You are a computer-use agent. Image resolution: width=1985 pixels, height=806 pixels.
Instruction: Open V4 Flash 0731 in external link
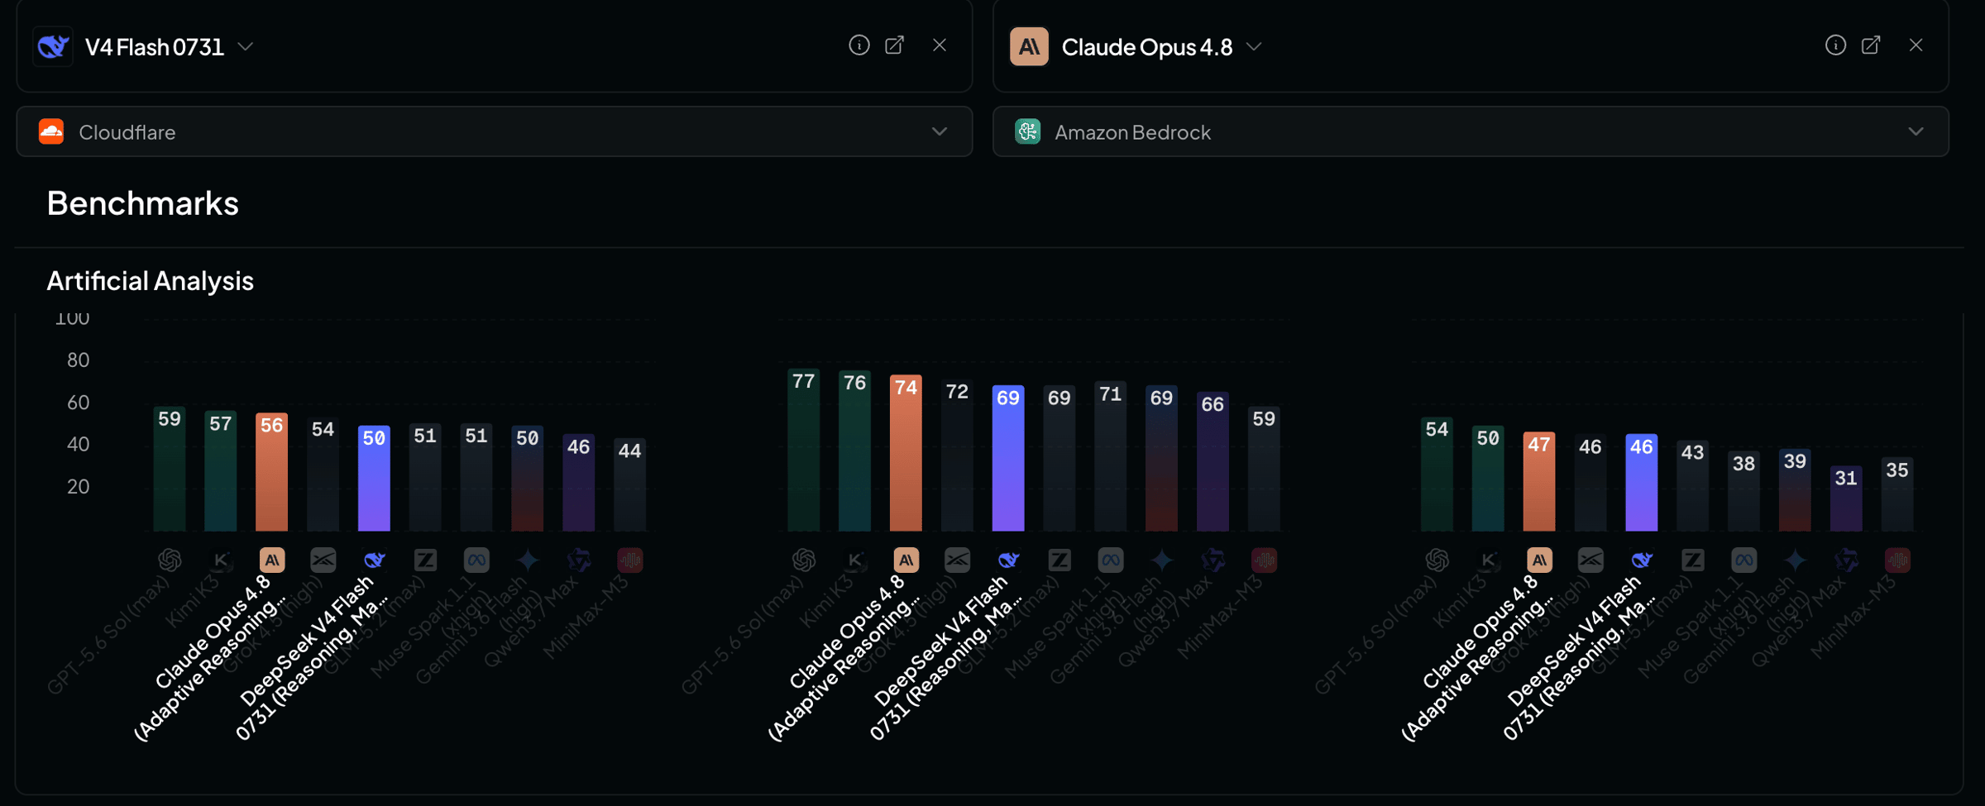point(895,45)
